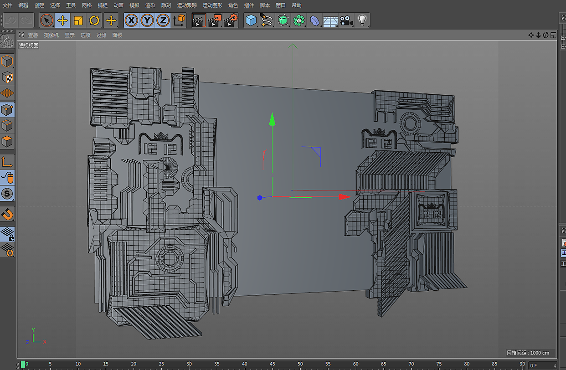Open viewport 显示 menu
The width and height of the screenshot is (566, 370).
point(69,35)
